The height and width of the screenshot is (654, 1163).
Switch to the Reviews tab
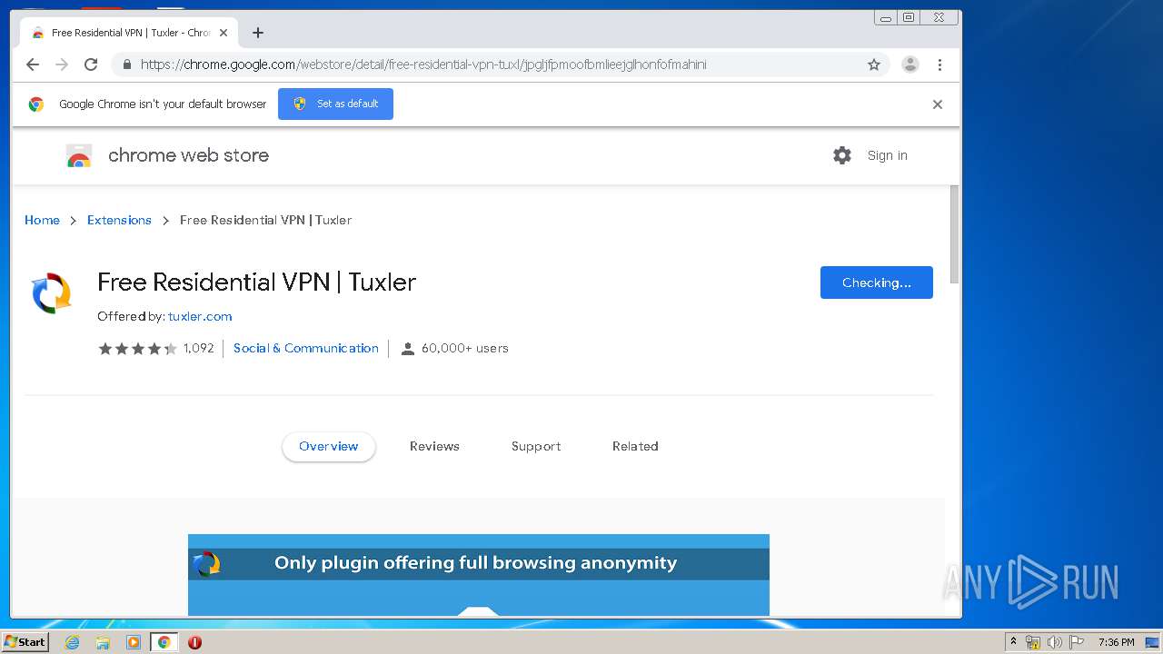click(x=434, y=446)
